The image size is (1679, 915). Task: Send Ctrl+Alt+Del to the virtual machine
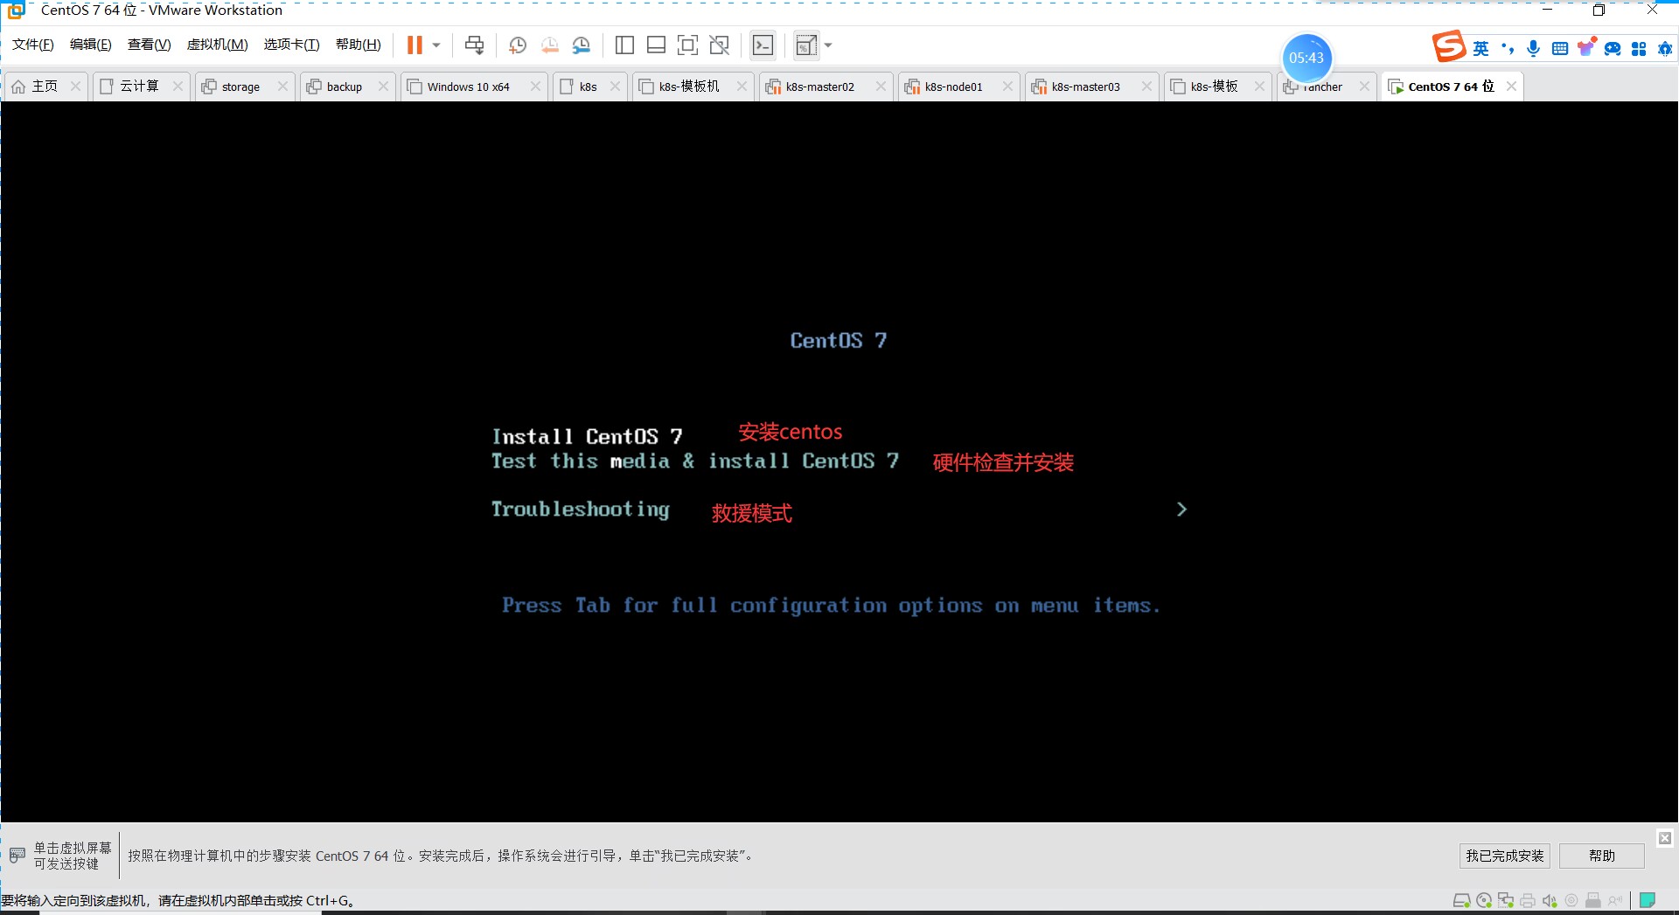(x=474, y=45)
